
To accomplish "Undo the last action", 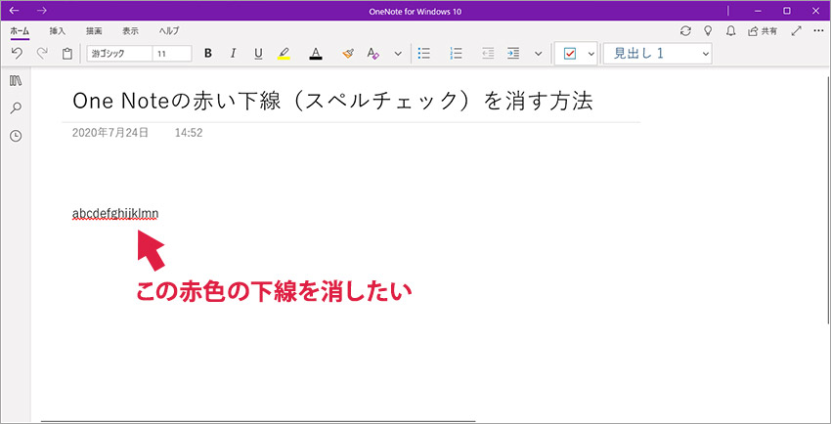I will 17,54.
